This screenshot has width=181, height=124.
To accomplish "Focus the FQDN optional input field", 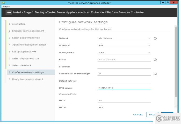I will point(124,59).
